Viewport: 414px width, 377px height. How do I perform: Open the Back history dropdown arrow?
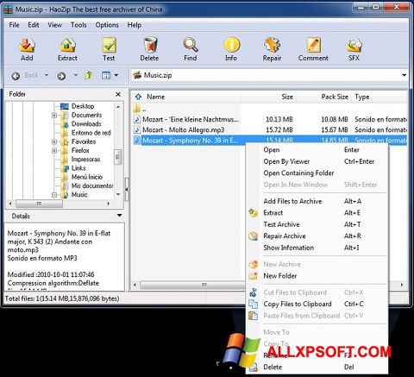[x=47, y=76]
